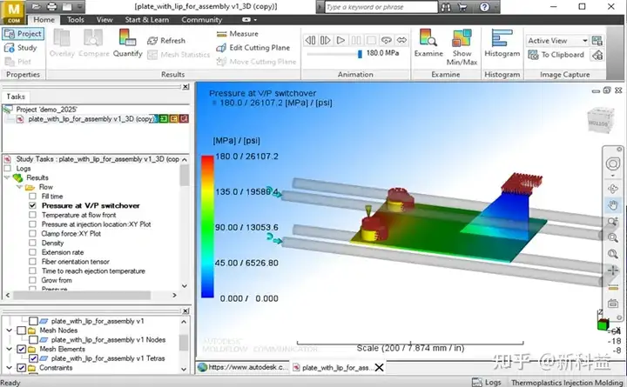Open Edit Cutting Plane
The width and height of the screenshot is (627, 387).
tap(253, 48)
